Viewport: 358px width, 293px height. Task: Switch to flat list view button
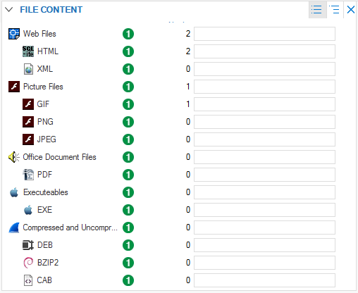click(x=317, y=10)
